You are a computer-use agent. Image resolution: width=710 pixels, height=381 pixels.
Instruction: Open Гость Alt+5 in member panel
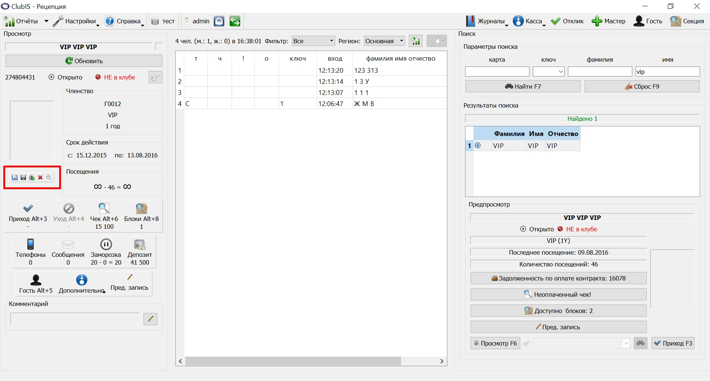tap(36, 284)
